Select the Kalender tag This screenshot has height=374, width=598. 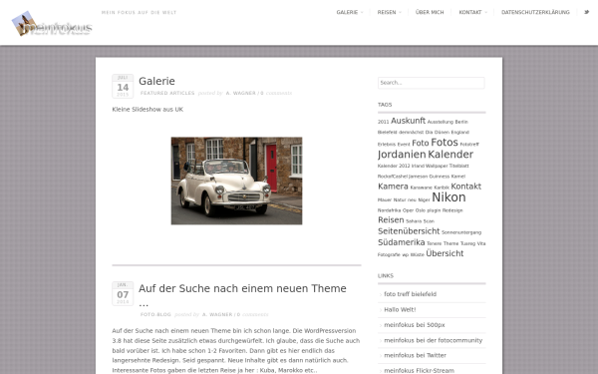click(450, 155)
